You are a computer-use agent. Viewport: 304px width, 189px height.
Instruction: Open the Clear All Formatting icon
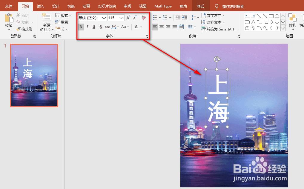pos(143,18)
